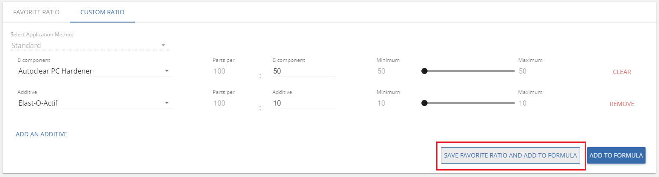This screenshot has height=177, width=659.
Task: Click the Add to Formula button
Action: tap(616, 155)
